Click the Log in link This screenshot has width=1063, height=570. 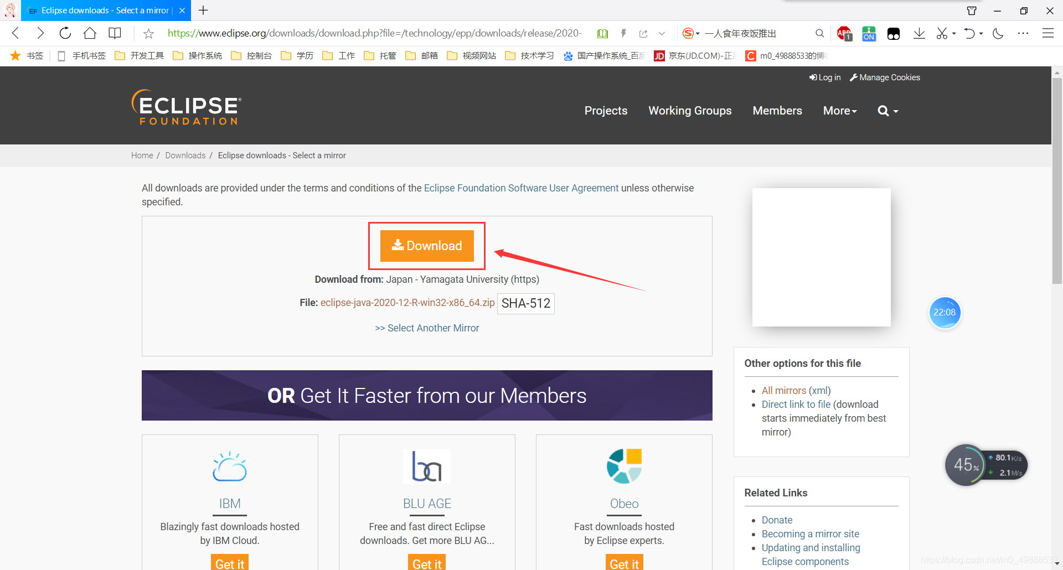click(x=825, y=77)
